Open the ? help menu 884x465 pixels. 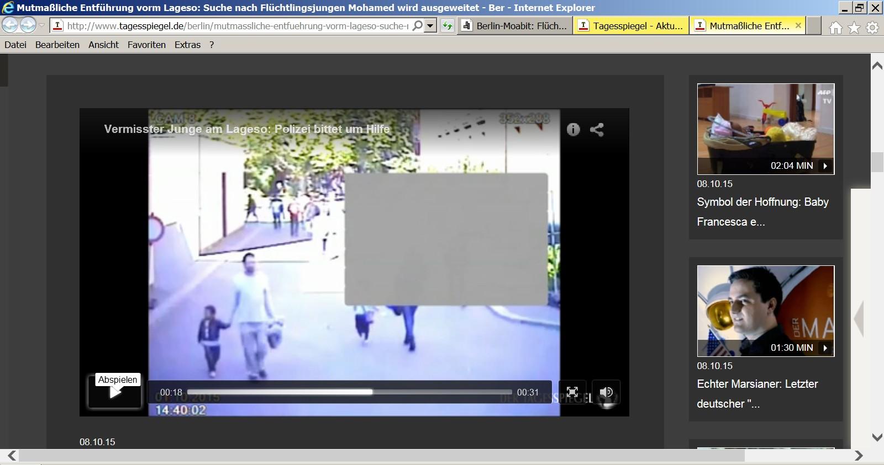coord(212,45)
